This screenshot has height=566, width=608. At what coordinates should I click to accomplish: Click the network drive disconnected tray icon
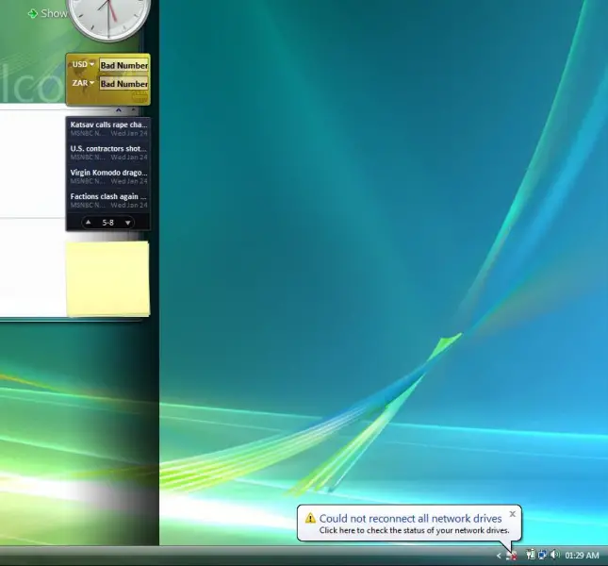coord(512,556)
